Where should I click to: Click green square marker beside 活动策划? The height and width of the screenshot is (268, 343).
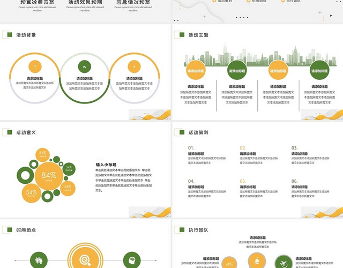[x=182, y=132]
